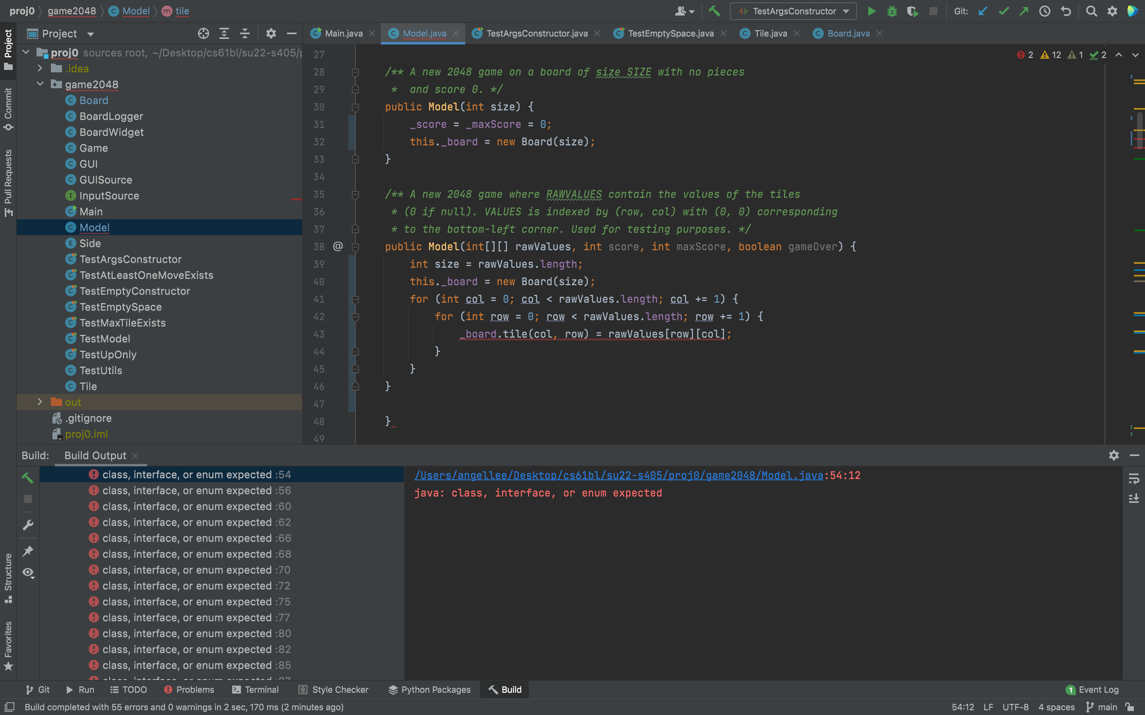Screen dimensions: 1145x715
Task: Pin the Build Output tab
Action: (x=28, y=551)
